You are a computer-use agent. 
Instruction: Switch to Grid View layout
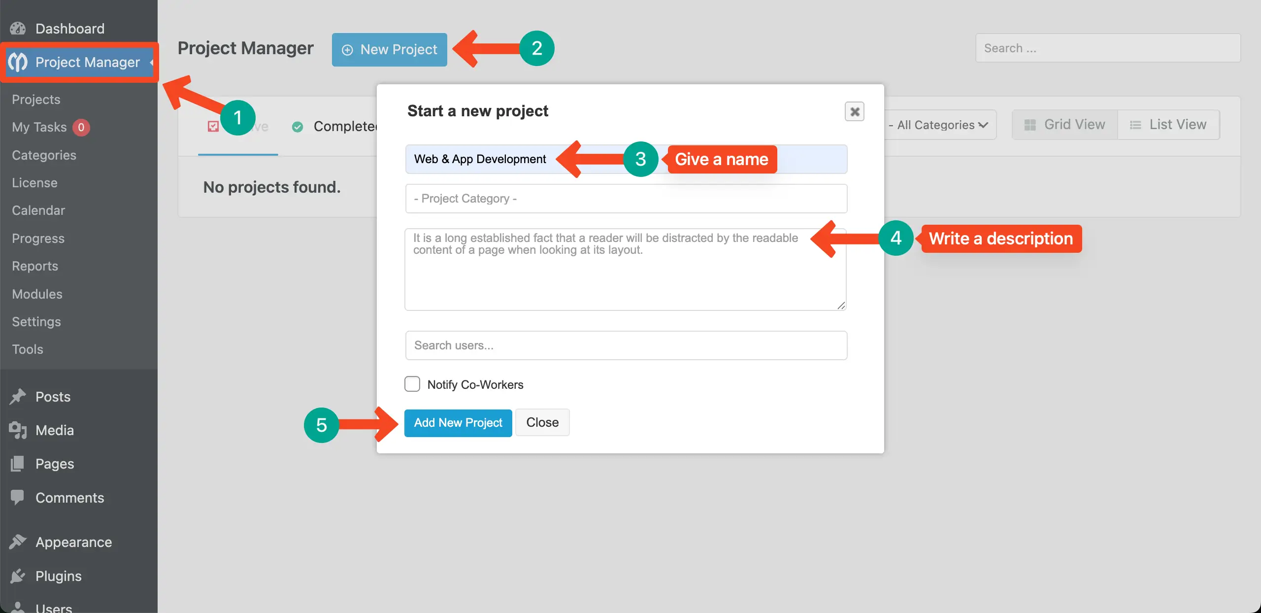(1065, 125)
